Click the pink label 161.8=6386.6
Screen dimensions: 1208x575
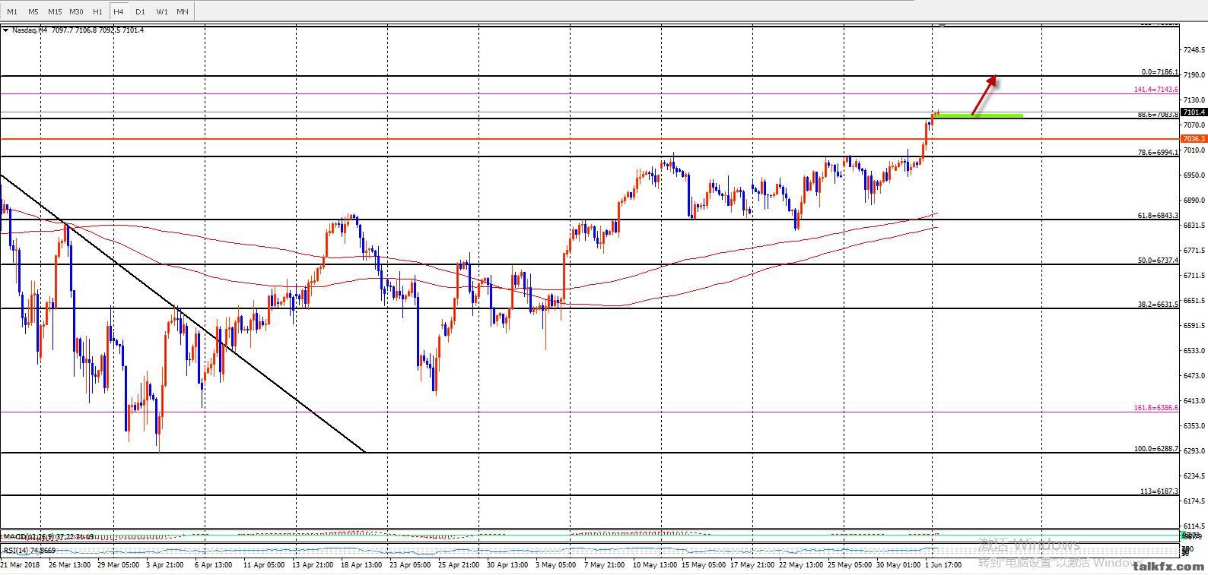coord(1156,408)
